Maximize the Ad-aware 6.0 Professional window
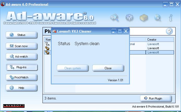Image resolution: width=181 pixels, height=112 pixels. (171, 4)
